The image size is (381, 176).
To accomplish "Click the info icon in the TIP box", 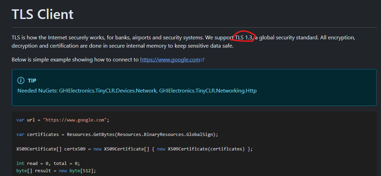I will click(21, 80).
